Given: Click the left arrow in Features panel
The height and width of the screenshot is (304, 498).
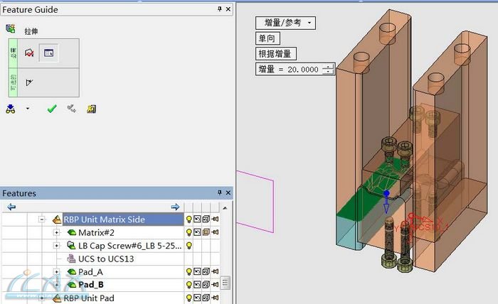Looking at the screenshot, I should click(x=11, y=207).
